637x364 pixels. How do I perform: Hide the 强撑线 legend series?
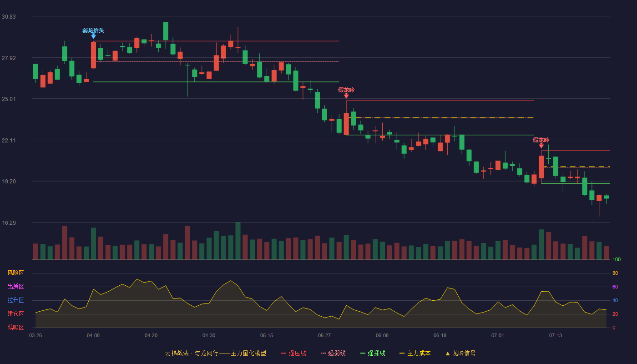373,353
